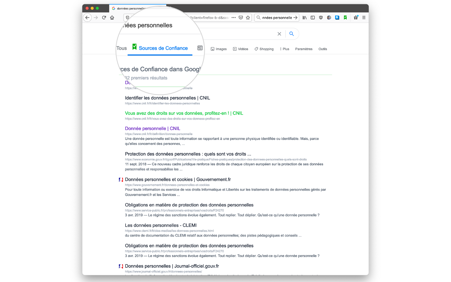Select the données personnelles browser tab
The image size is (451, 282).
(137, 8)
